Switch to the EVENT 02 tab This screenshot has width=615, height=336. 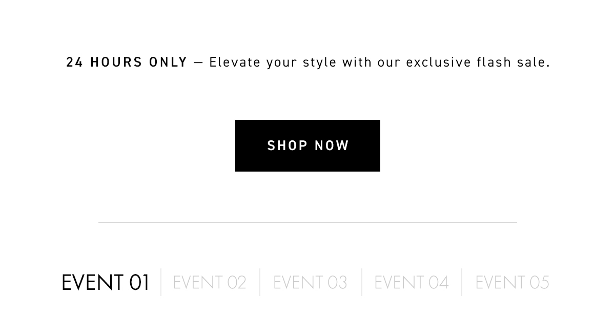pyautogui.click(x=210, y=282)
